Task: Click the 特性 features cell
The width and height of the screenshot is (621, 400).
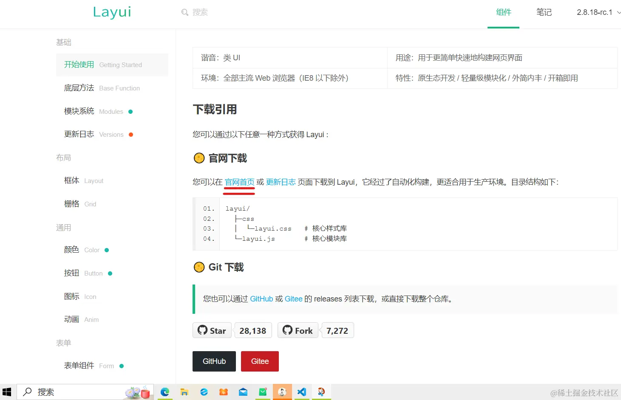Action: (502, 78)
